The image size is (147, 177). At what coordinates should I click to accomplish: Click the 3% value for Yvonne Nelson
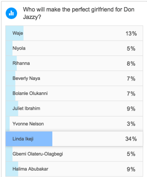(131, 124)
